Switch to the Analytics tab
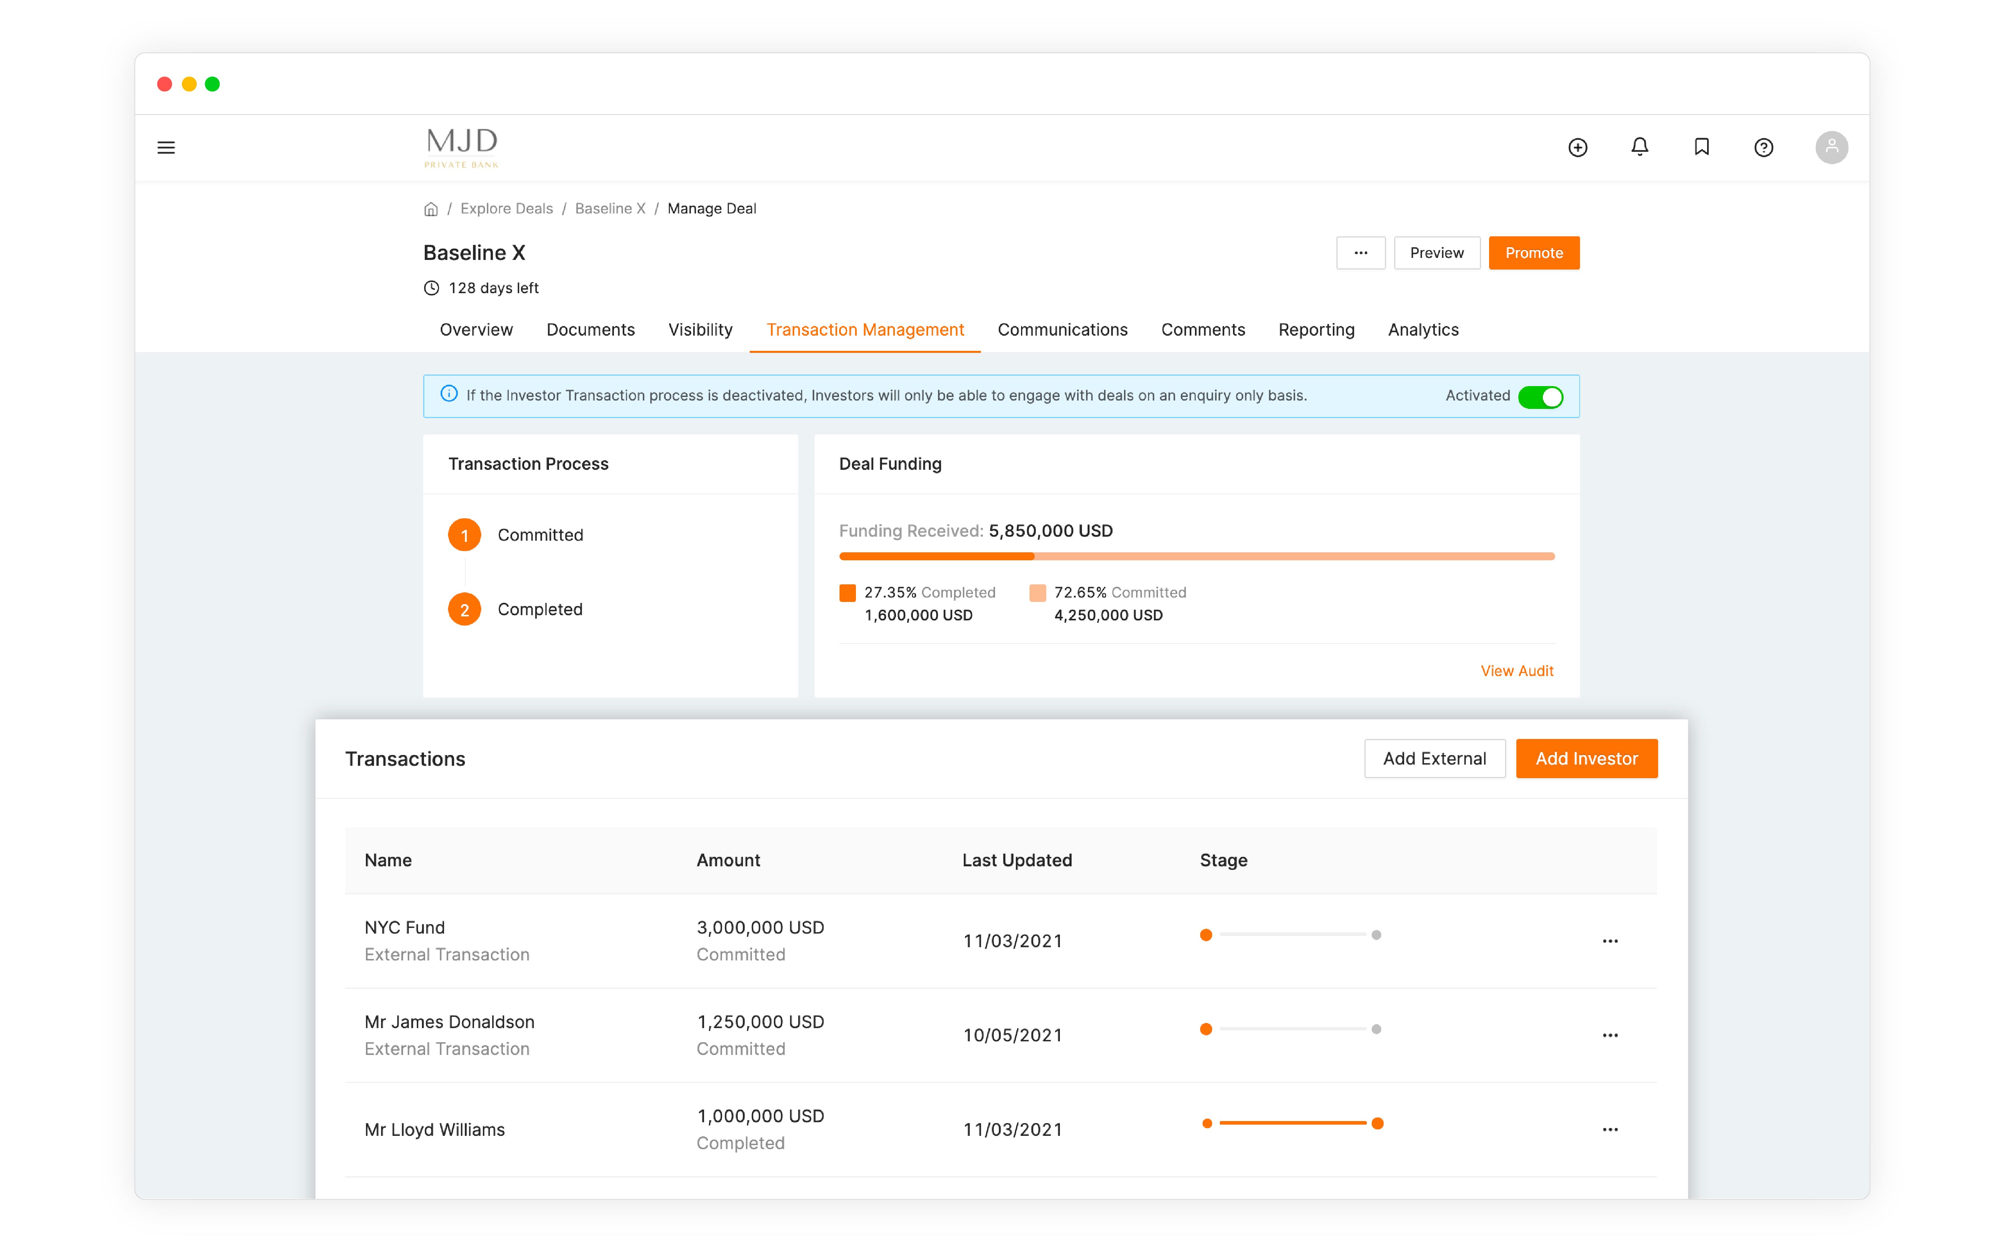The height and width of the screenshot is (1252, 2004). (1423, 330)
